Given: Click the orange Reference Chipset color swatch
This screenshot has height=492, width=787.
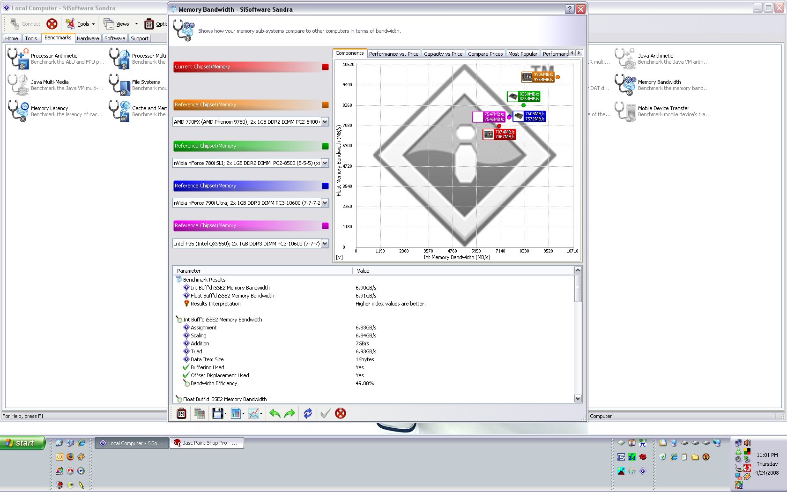Looking at the screenshot, I should [x=325, y=105].
